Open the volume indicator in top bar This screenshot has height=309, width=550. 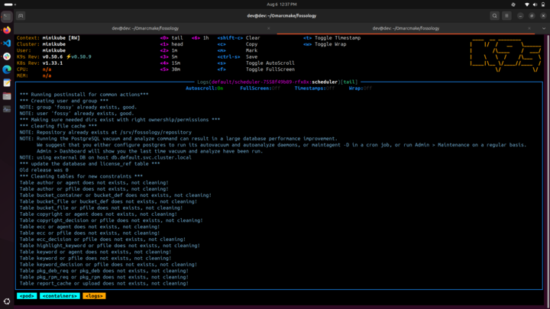click(535, 5)
